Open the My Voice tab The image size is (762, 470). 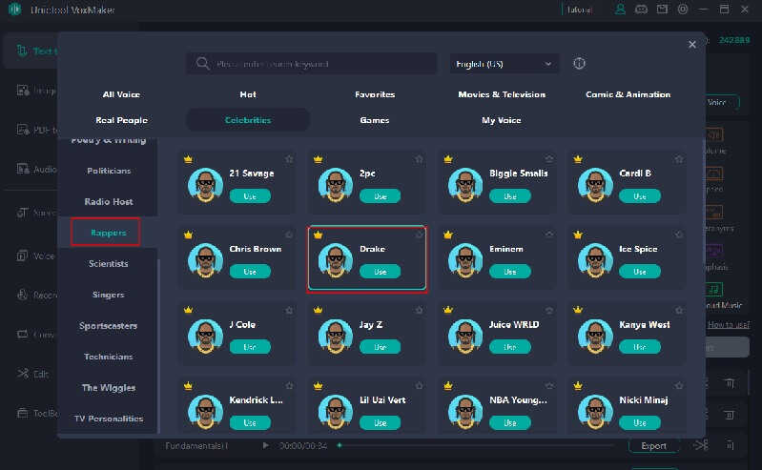[502, 120]
